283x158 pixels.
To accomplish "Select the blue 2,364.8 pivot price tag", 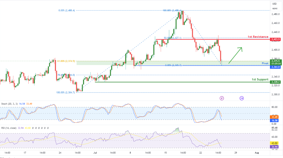I will (x=275, y=67).
